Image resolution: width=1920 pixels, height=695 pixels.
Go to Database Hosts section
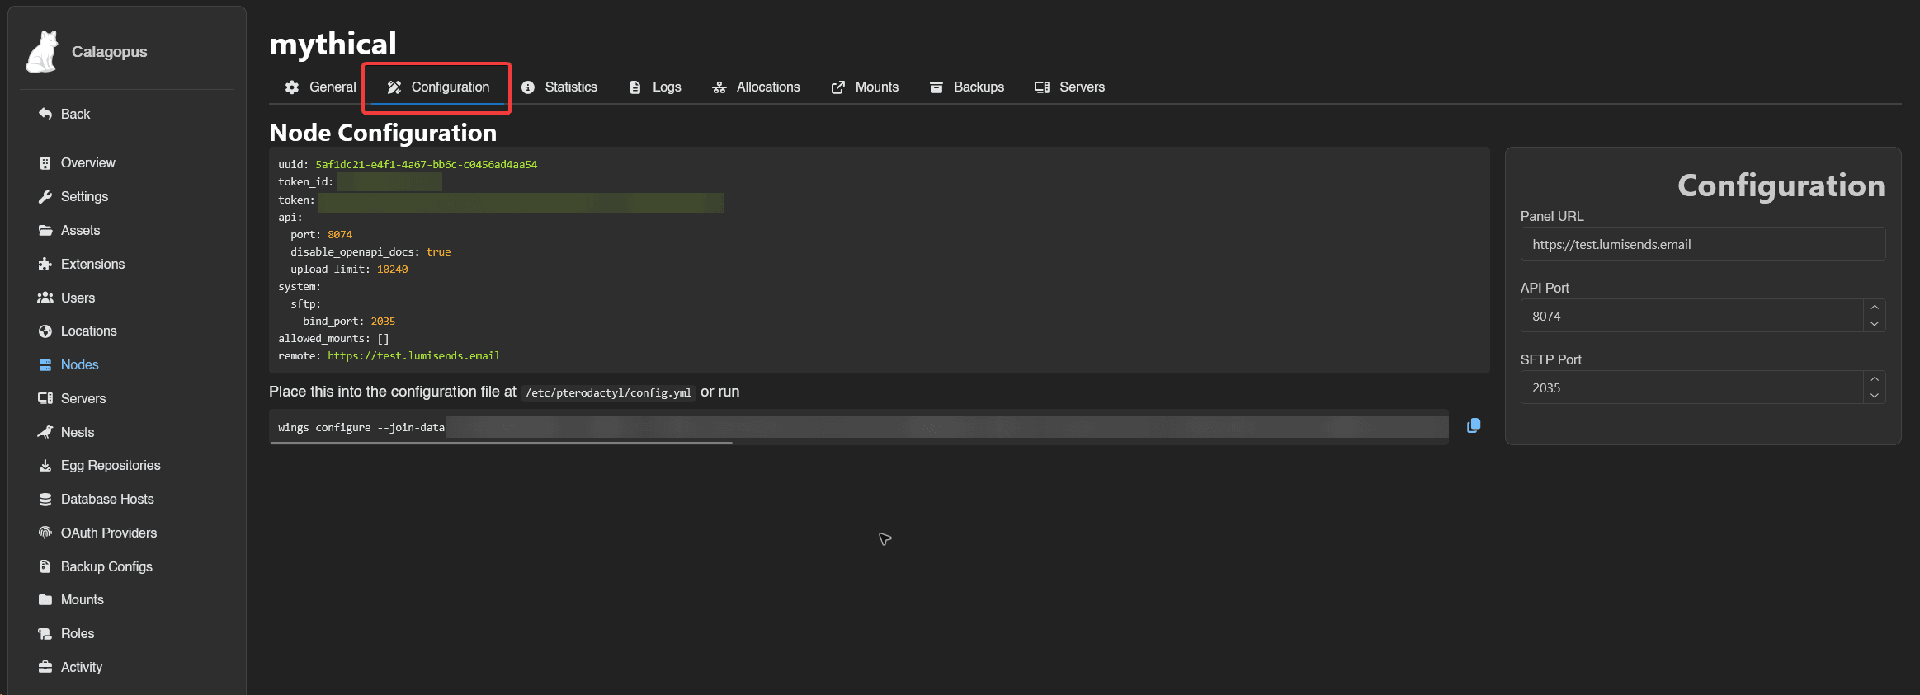106,499
